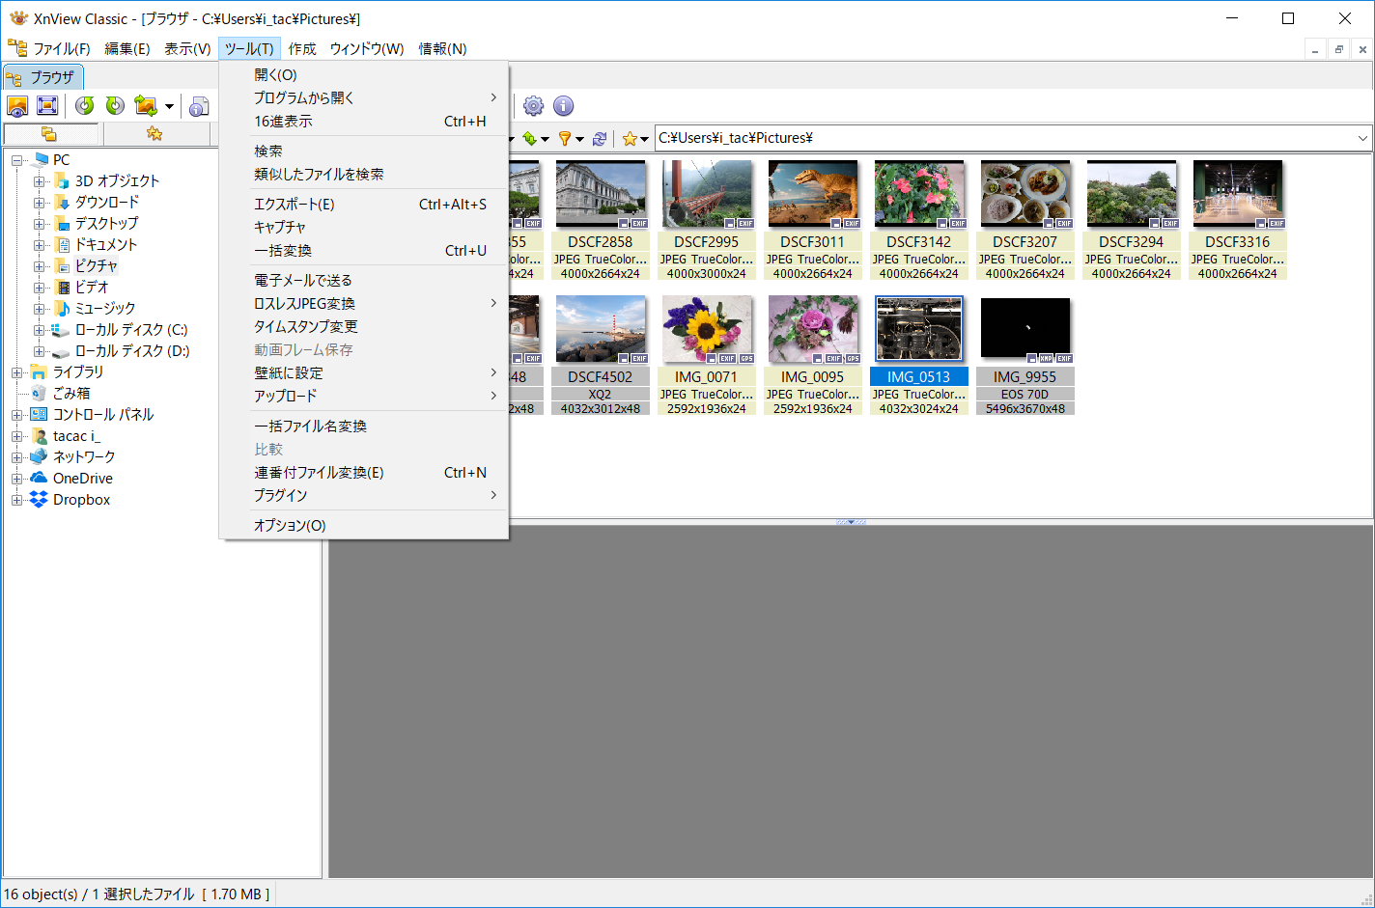Choose 一括変換 batch convert
Image resolution: width=1375 pixels, height=908 pixels.
tap(364, 251)
